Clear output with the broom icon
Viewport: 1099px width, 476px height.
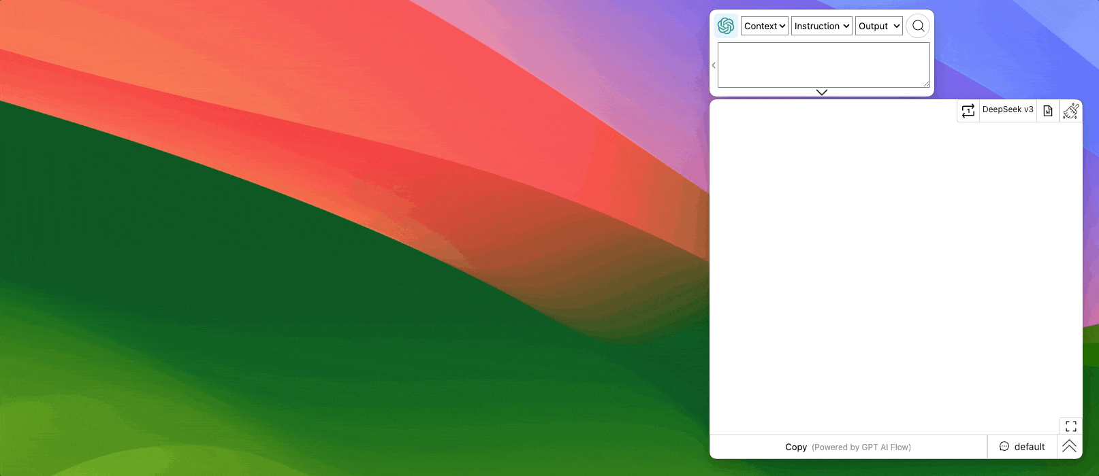pyautogui.click(x=1071, y=111)
